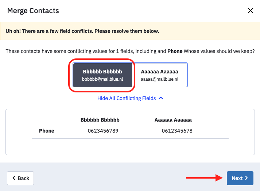Click the phone value 0612345678
This screenshot has width=260, height=191.
point(177,131)
